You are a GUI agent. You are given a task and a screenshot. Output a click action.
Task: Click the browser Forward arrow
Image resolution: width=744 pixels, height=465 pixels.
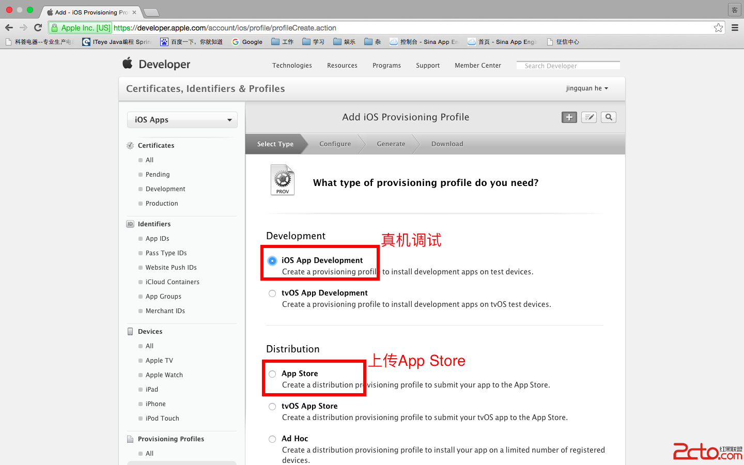point(23,28)
